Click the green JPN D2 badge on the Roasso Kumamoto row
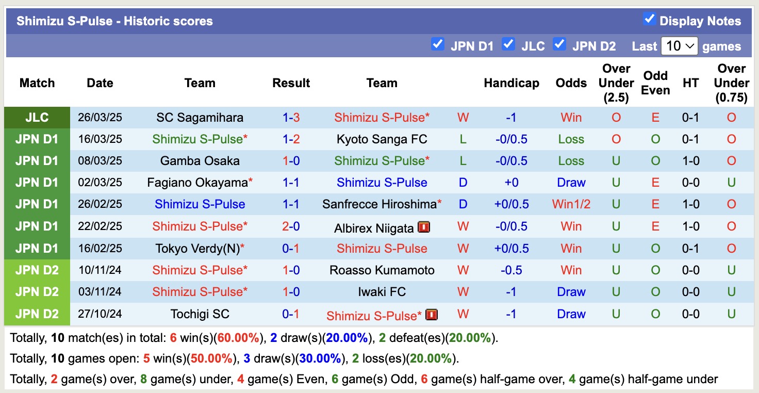The image size is (759, 393). [x=37, y=270]
